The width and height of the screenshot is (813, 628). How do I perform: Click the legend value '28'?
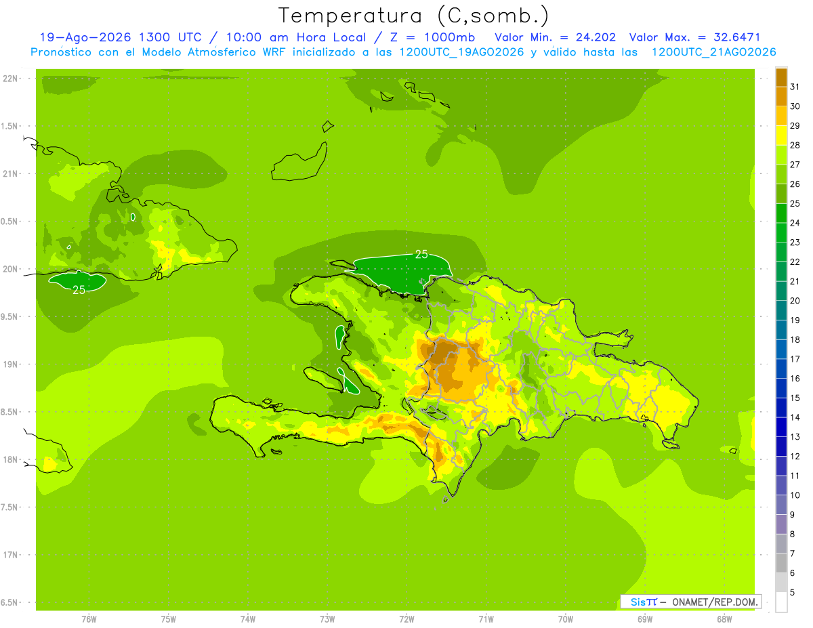(x=795, y=145)
